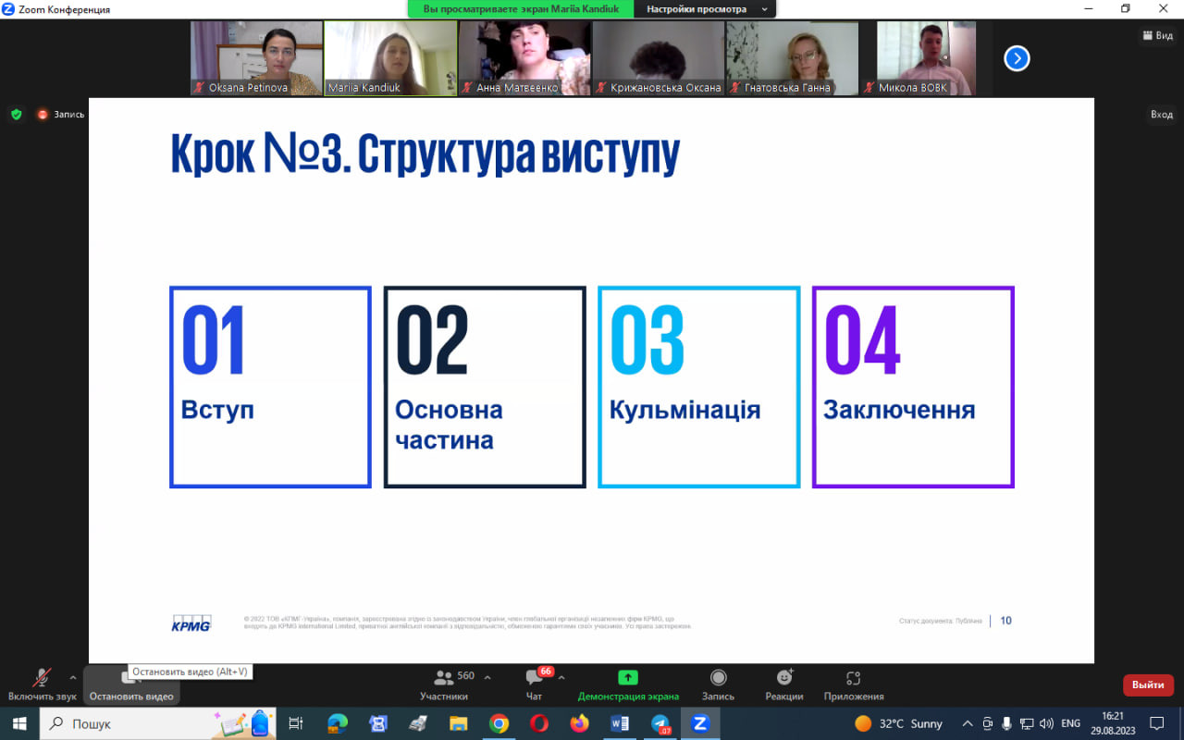This screenshot has width=1184, height=740.
Task: Open Opera browser from the taskbar
Action: [x=539, y=723]
